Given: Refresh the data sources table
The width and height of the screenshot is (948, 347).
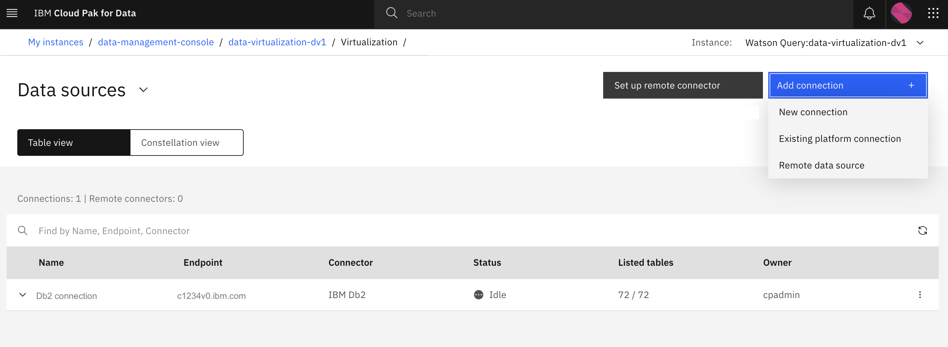Looking at the screenshot, I should pyautogui.click(x=922, y=230).
